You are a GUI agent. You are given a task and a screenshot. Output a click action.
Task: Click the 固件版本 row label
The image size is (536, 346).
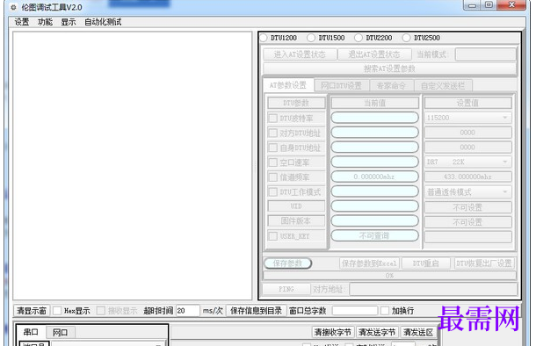296,221
